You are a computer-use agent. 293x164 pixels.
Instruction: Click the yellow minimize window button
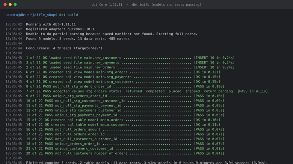[10, 4]
